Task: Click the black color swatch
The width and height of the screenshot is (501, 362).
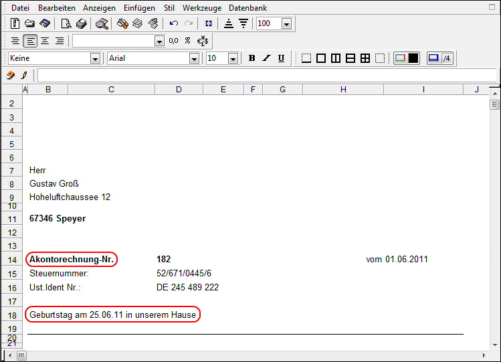Action: (413, 58)
